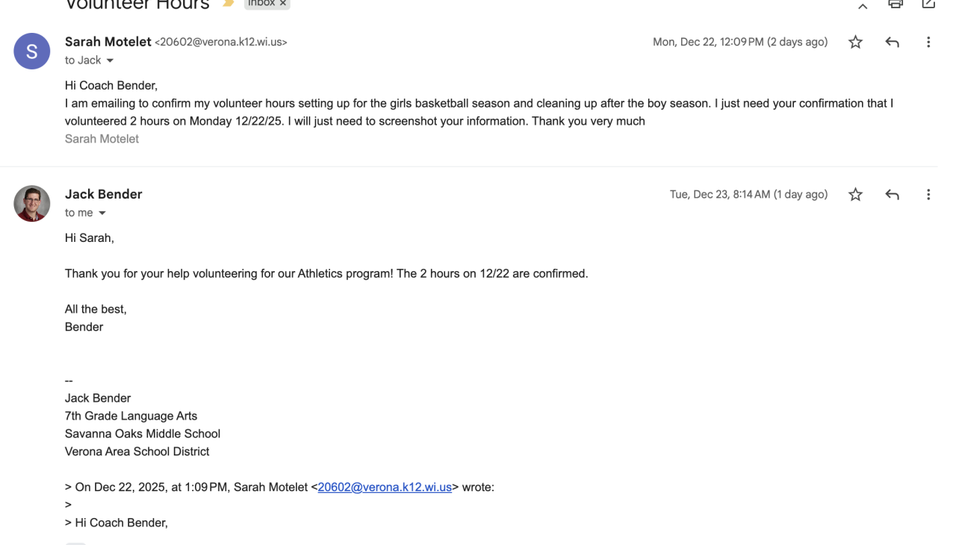Show details for "to Jack" recipients
The image size is (956, 545).
(110, 60)
